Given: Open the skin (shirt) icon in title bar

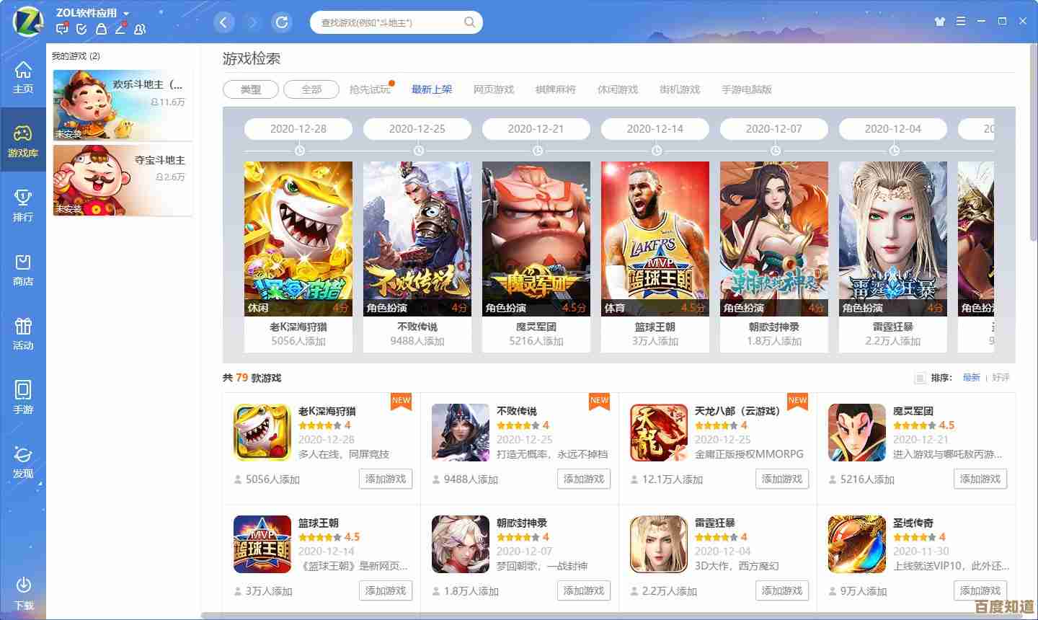Looking at the screenshot, I should 939,22.
